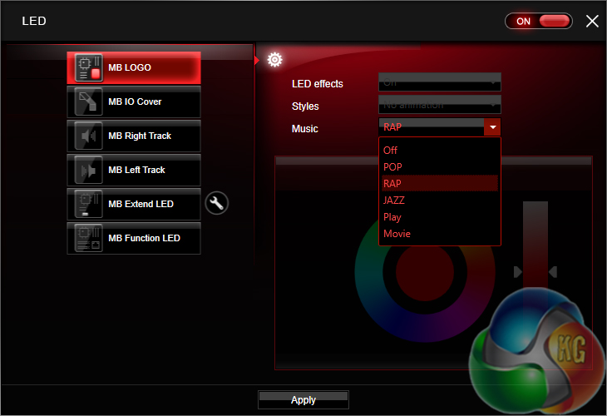Click the Apply button
This screenshot has width=607, height=416.
(x=303, y=399)
